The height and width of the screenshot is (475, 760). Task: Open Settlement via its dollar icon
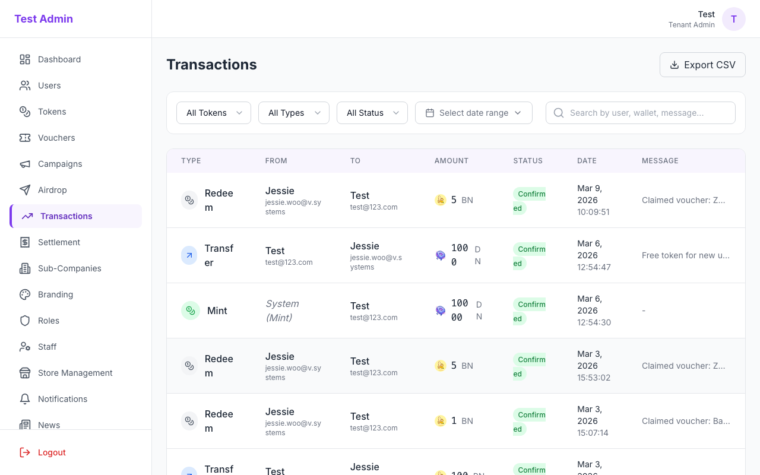point(24,242)
